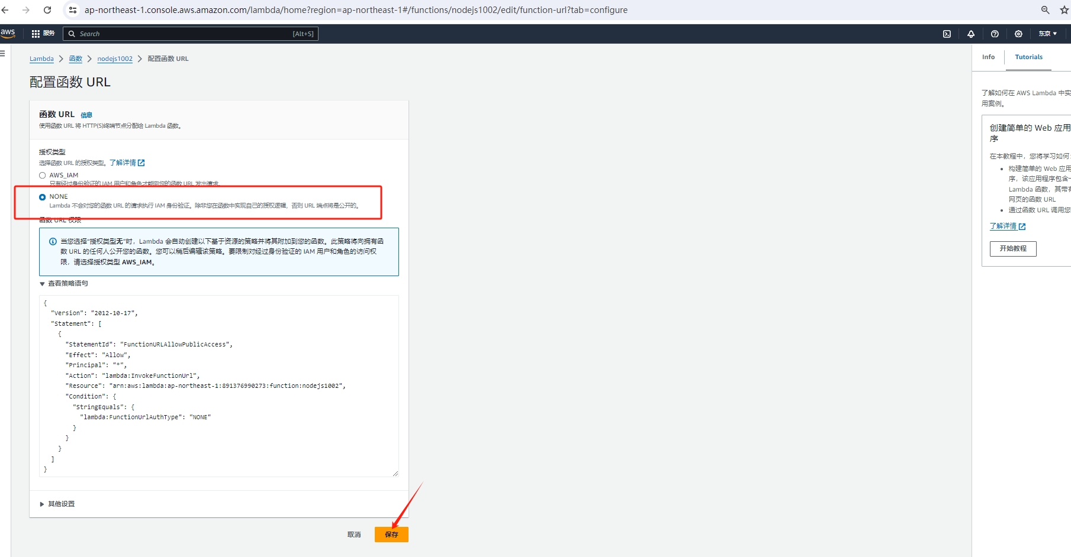1071x557 pixels.
Task: Reload the page with refresh icon
Action: tap(47, 10)
